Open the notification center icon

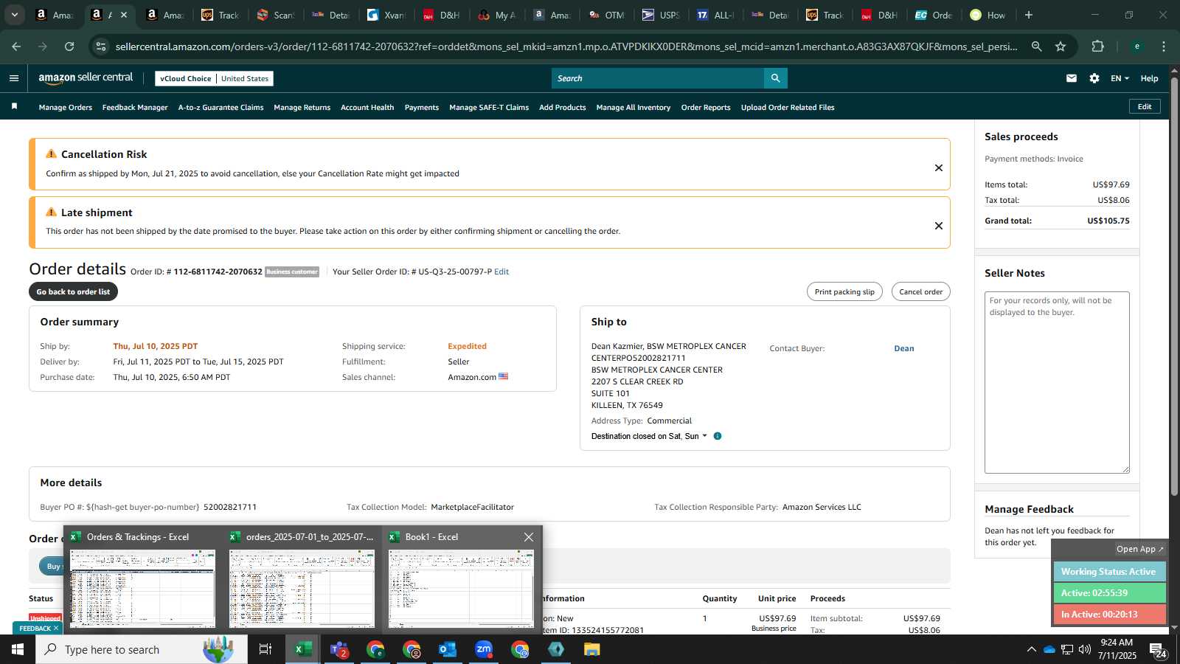click(x=1158, y=649)
